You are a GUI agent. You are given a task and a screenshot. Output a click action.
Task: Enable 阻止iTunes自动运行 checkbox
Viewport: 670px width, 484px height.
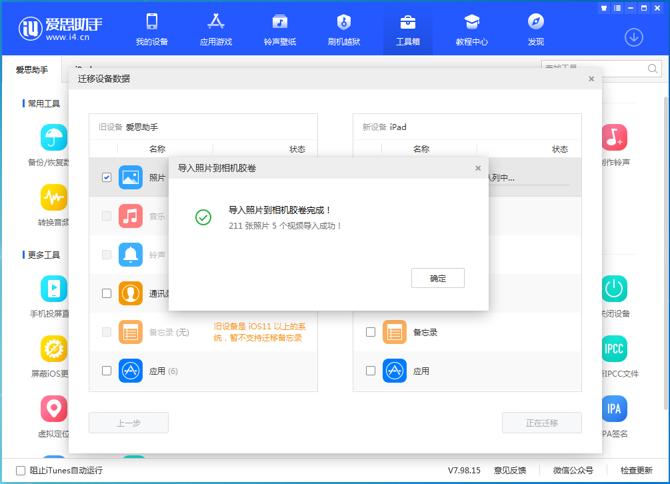(21, 470)
